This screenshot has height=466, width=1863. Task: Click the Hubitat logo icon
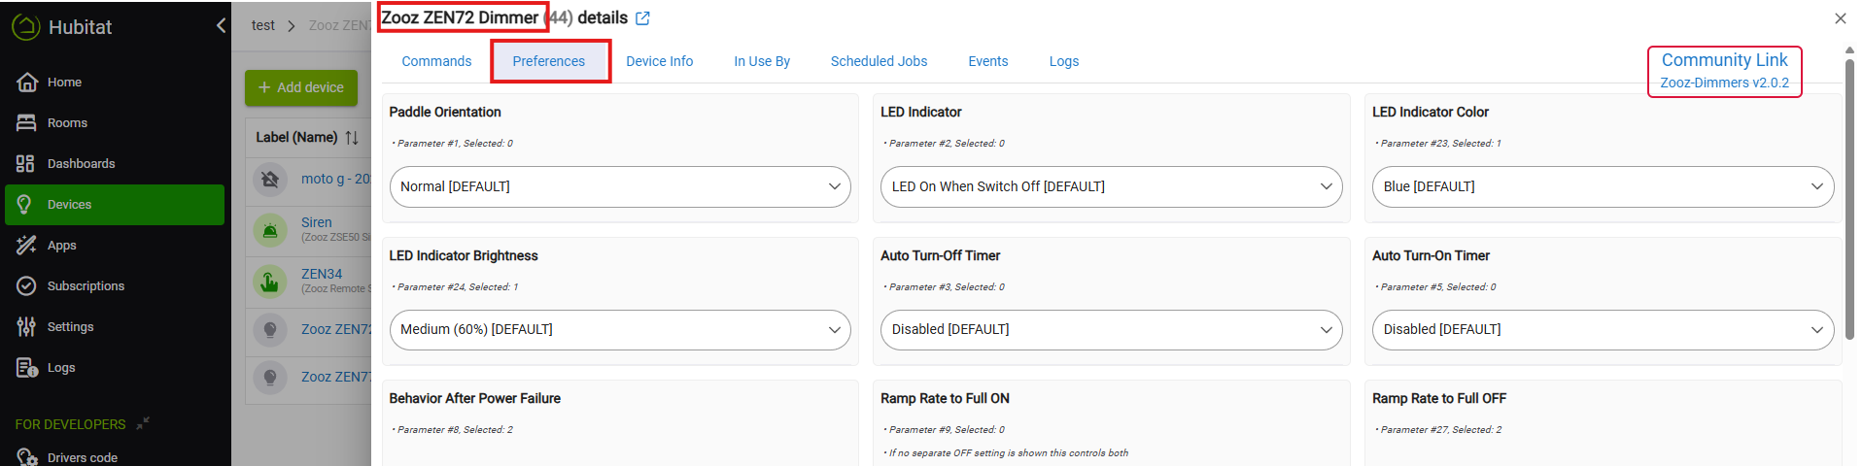[x=25, y=26]
